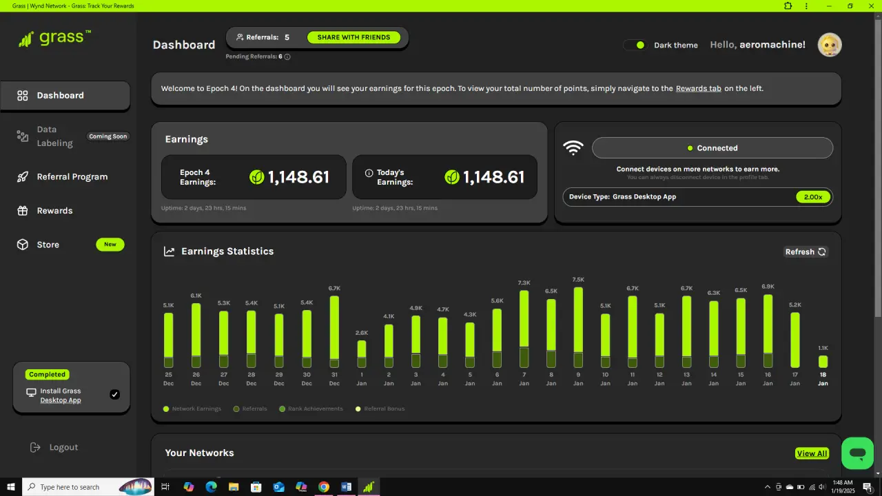
Task: Click the Logout option
Action: 54,447
